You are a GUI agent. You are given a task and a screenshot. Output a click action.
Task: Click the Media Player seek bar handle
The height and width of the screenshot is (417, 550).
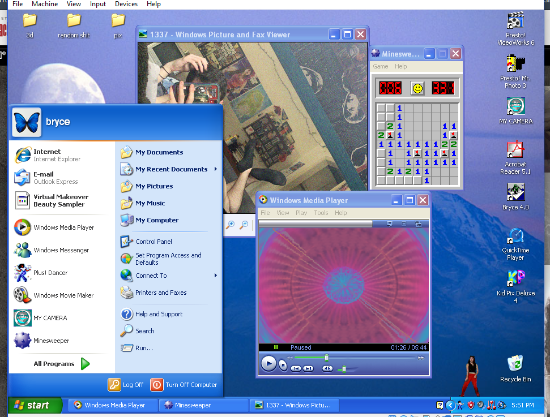pyautogui.click(x=326, y=358)
